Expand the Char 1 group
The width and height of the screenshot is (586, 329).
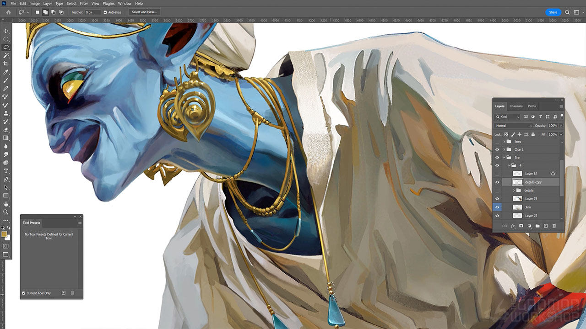[504, 149]
